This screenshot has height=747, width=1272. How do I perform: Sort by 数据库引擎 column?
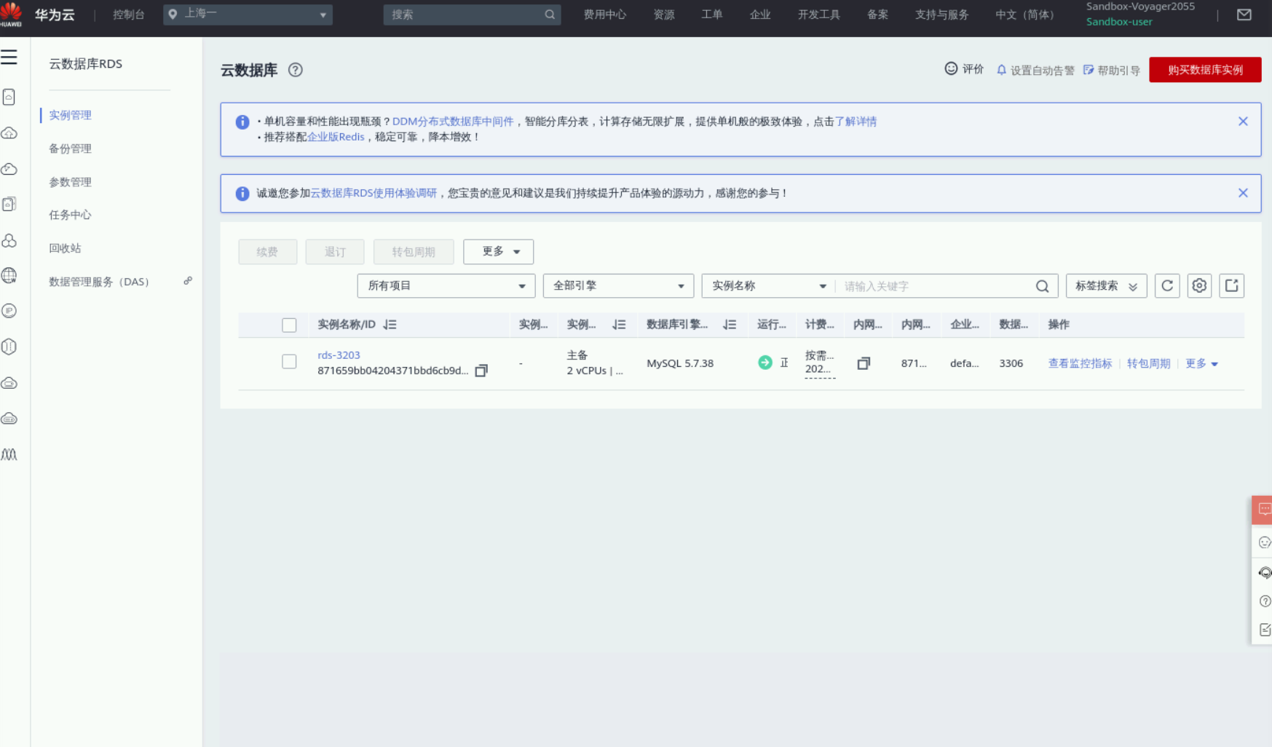[x=730, y=325]
